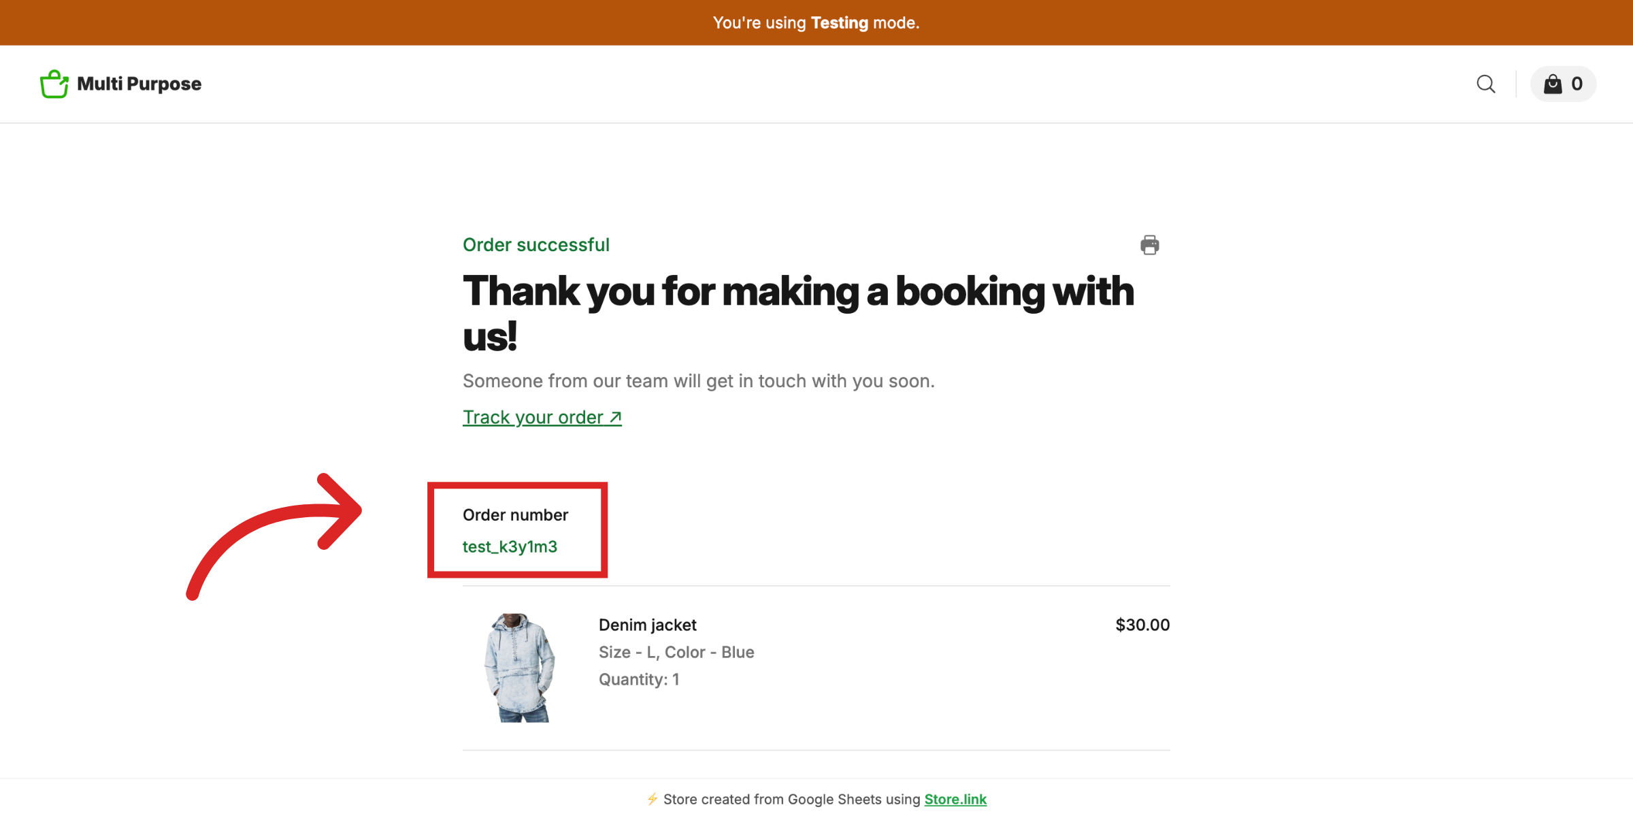Click the cart item count showing 0
The height and width of the screenshot is (820, 1633).
pyautogui.click(x=1577, y=84)
